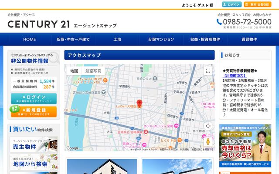
Task: Open 収益・投資用物件 menu item
Action: (205, 39)
